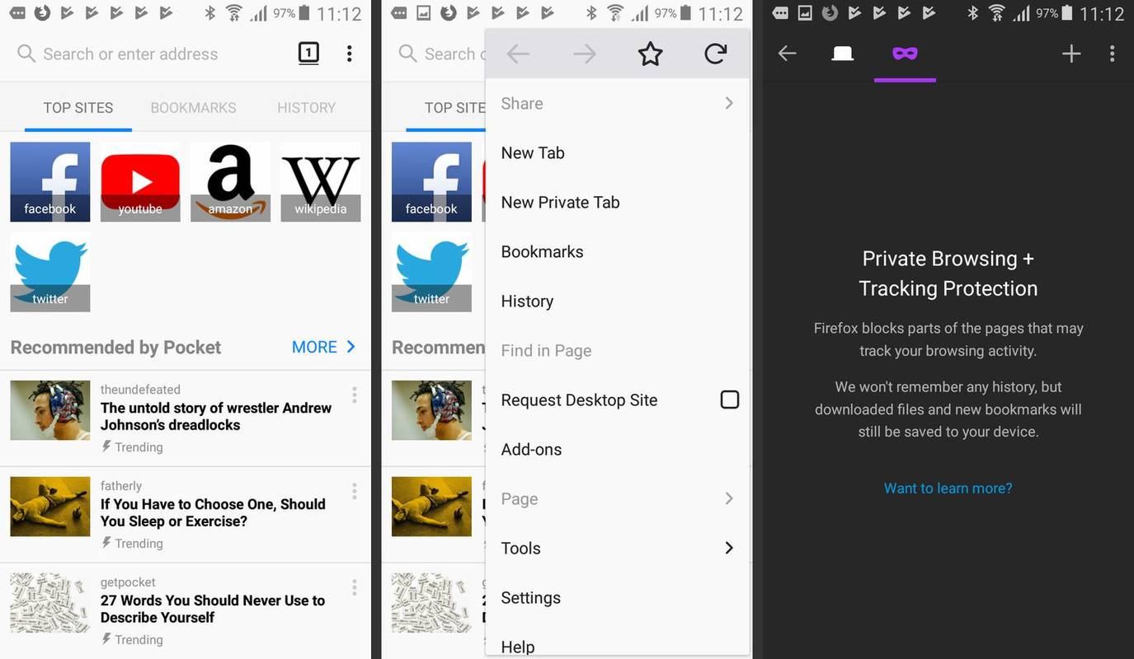Add a new tab with the plus icon
The width and height of the screenshot is (1134, 659).
[x=1071, y=54]
